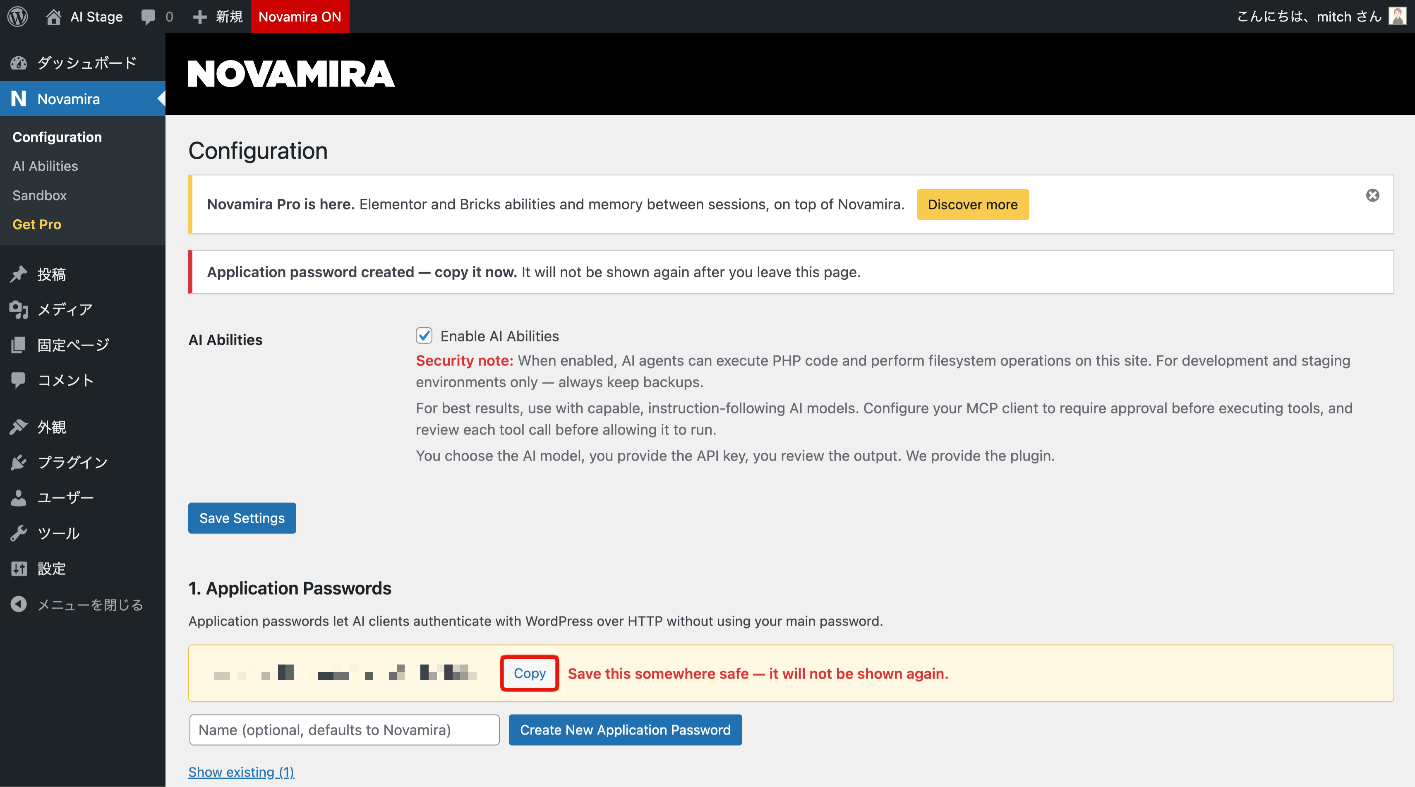Open the 外観 menu item
1415x787 pixels.
[x=82, y=427]
